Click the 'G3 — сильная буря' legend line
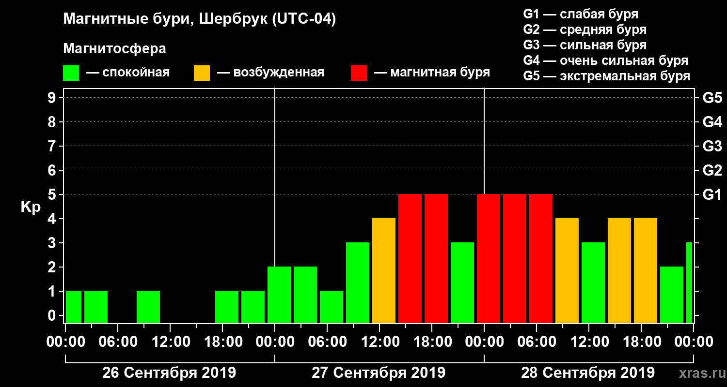 pyautogui.click(x=585, y=45)
